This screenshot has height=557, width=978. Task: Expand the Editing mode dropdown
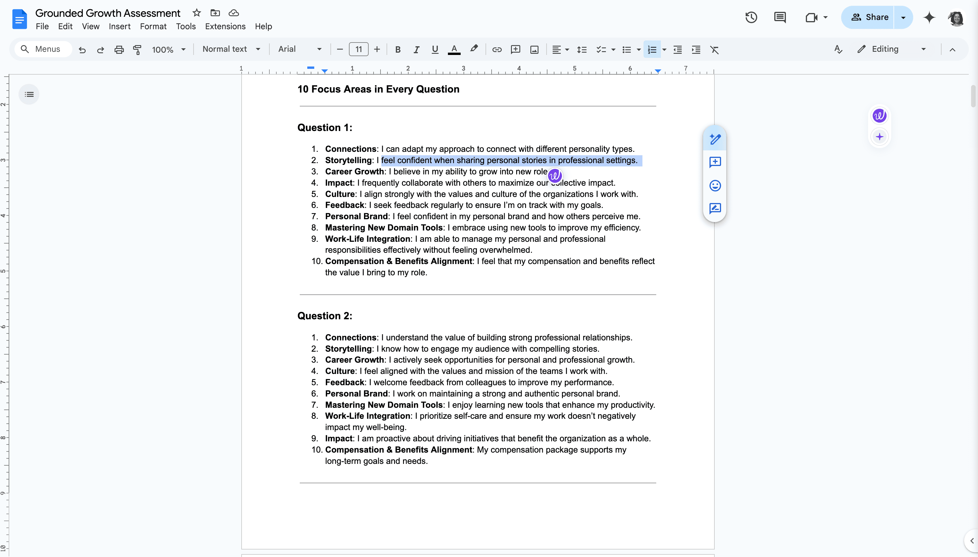tap(923, 49)
